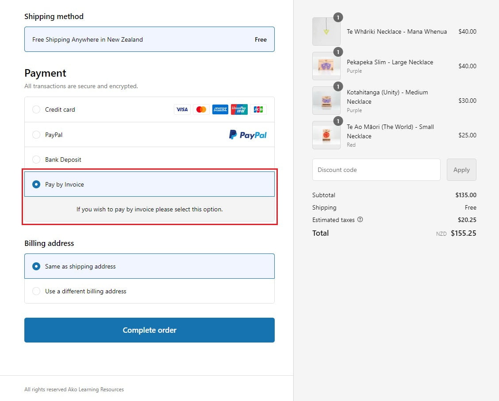The width and height of the screenshot is (499, 401).
Task: Select the Free Shipping New Zealand method
Action: [x=150, y=39]
